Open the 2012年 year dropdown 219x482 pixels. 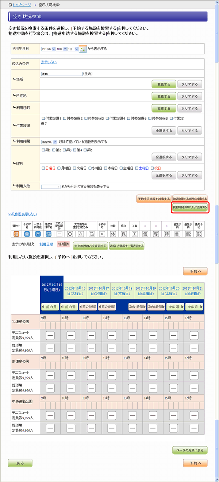(48, 49)
